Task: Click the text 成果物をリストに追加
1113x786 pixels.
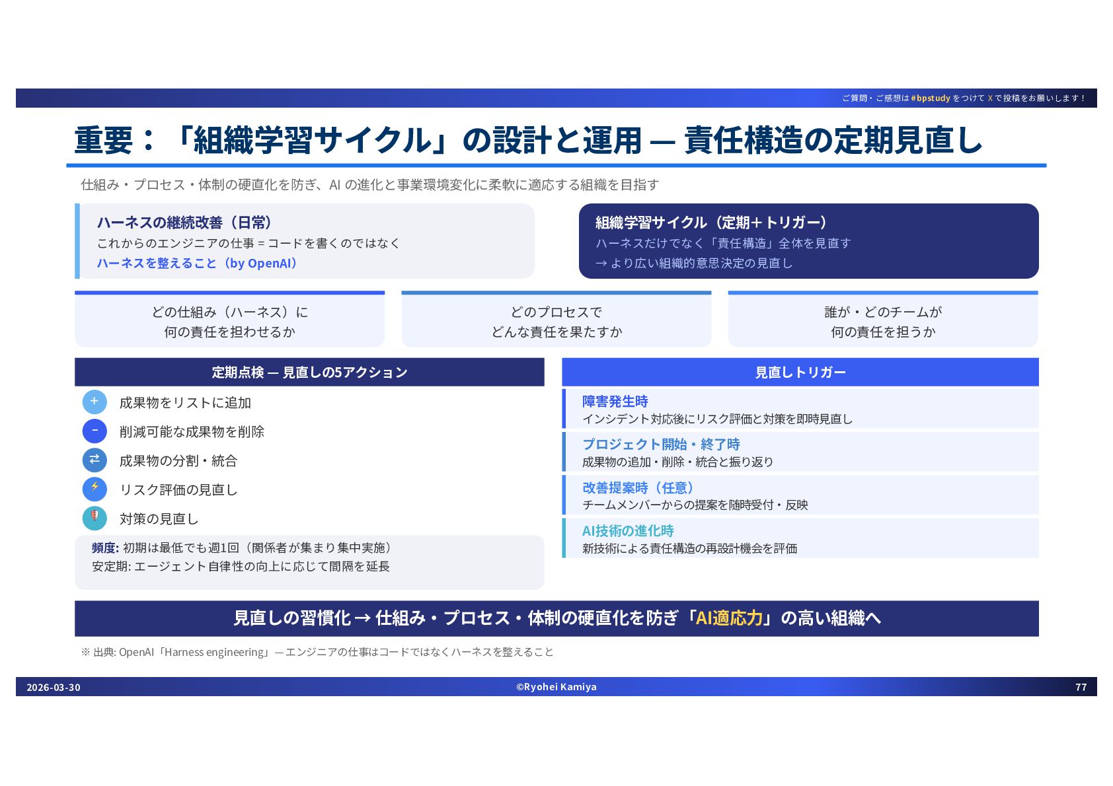Action: (185, 403)
